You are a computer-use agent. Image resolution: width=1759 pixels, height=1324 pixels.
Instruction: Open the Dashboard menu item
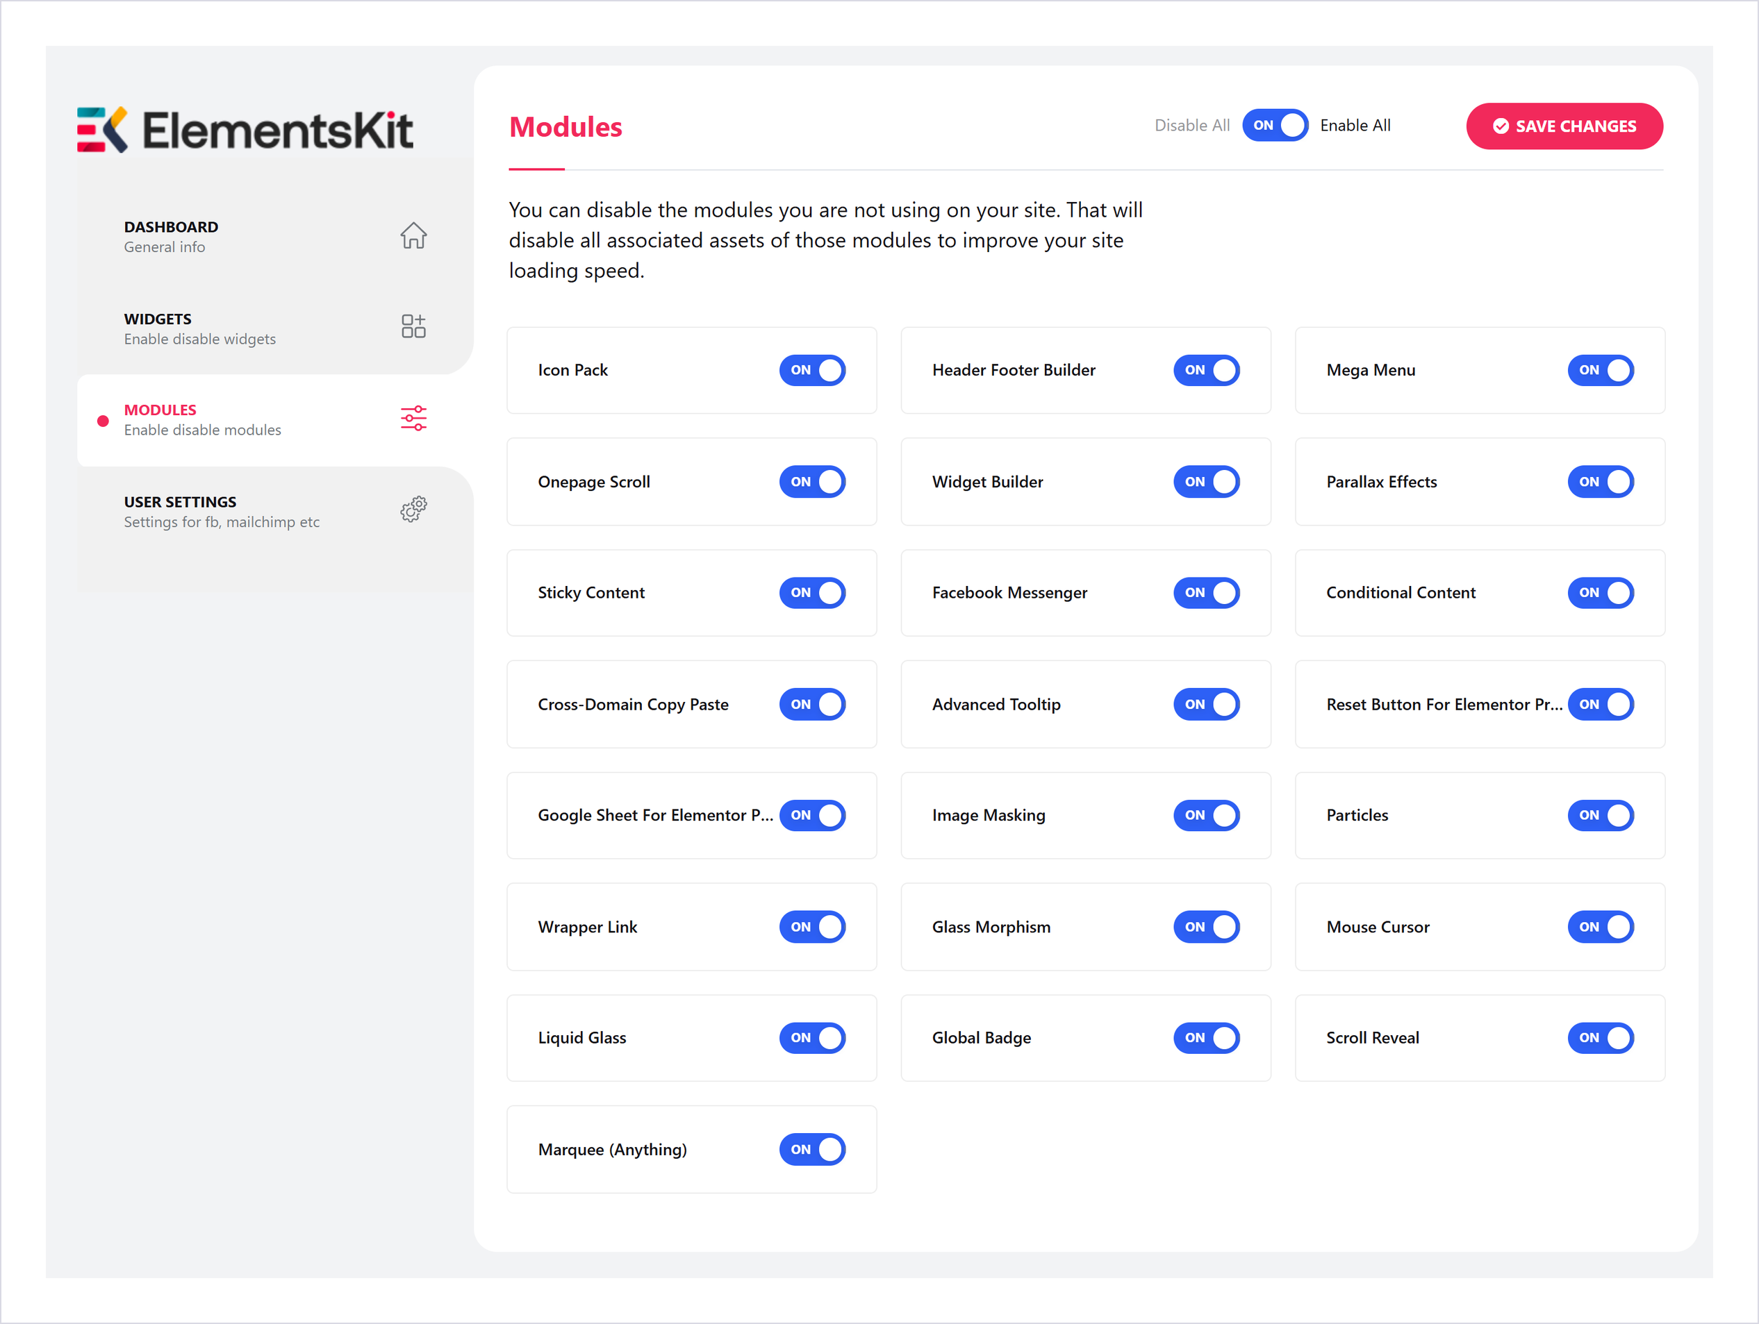275,237
